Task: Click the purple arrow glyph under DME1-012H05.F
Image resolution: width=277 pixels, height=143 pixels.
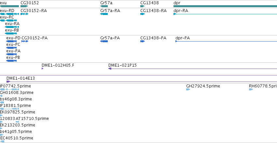Action: pos(42,69)
